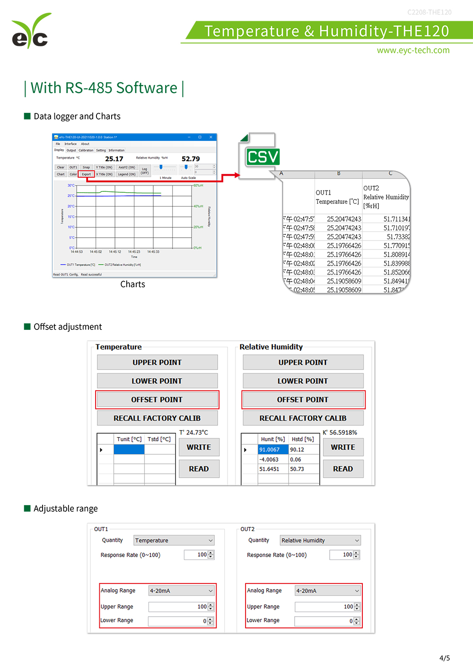Toggle the Log (OFF) button
Image resolution: width=473 pixels, height=662 pixels.
(145, 171)
